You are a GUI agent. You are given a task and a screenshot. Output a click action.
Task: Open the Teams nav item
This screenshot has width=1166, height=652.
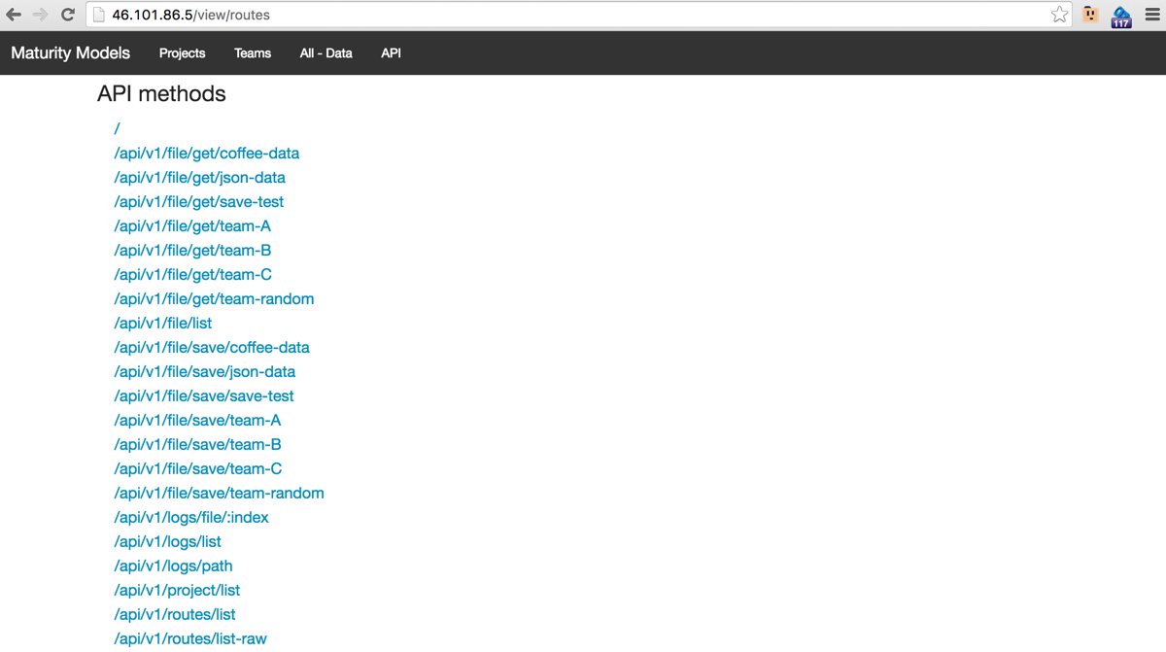(x=253, y=53)
